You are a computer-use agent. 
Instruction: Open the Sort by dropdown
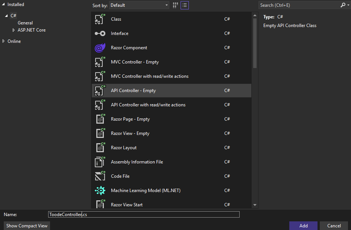coord(139,5)
